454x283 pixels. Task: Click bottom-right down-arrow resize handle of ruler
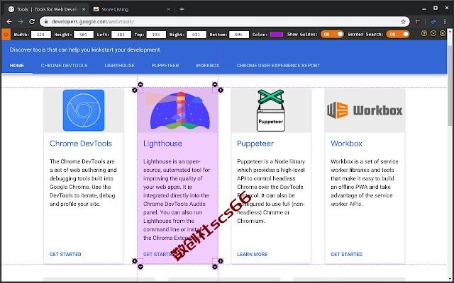coord(214,267)
